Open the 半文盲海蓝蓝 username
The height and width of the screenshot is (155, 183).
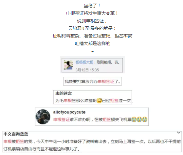[x=16, y=134]
